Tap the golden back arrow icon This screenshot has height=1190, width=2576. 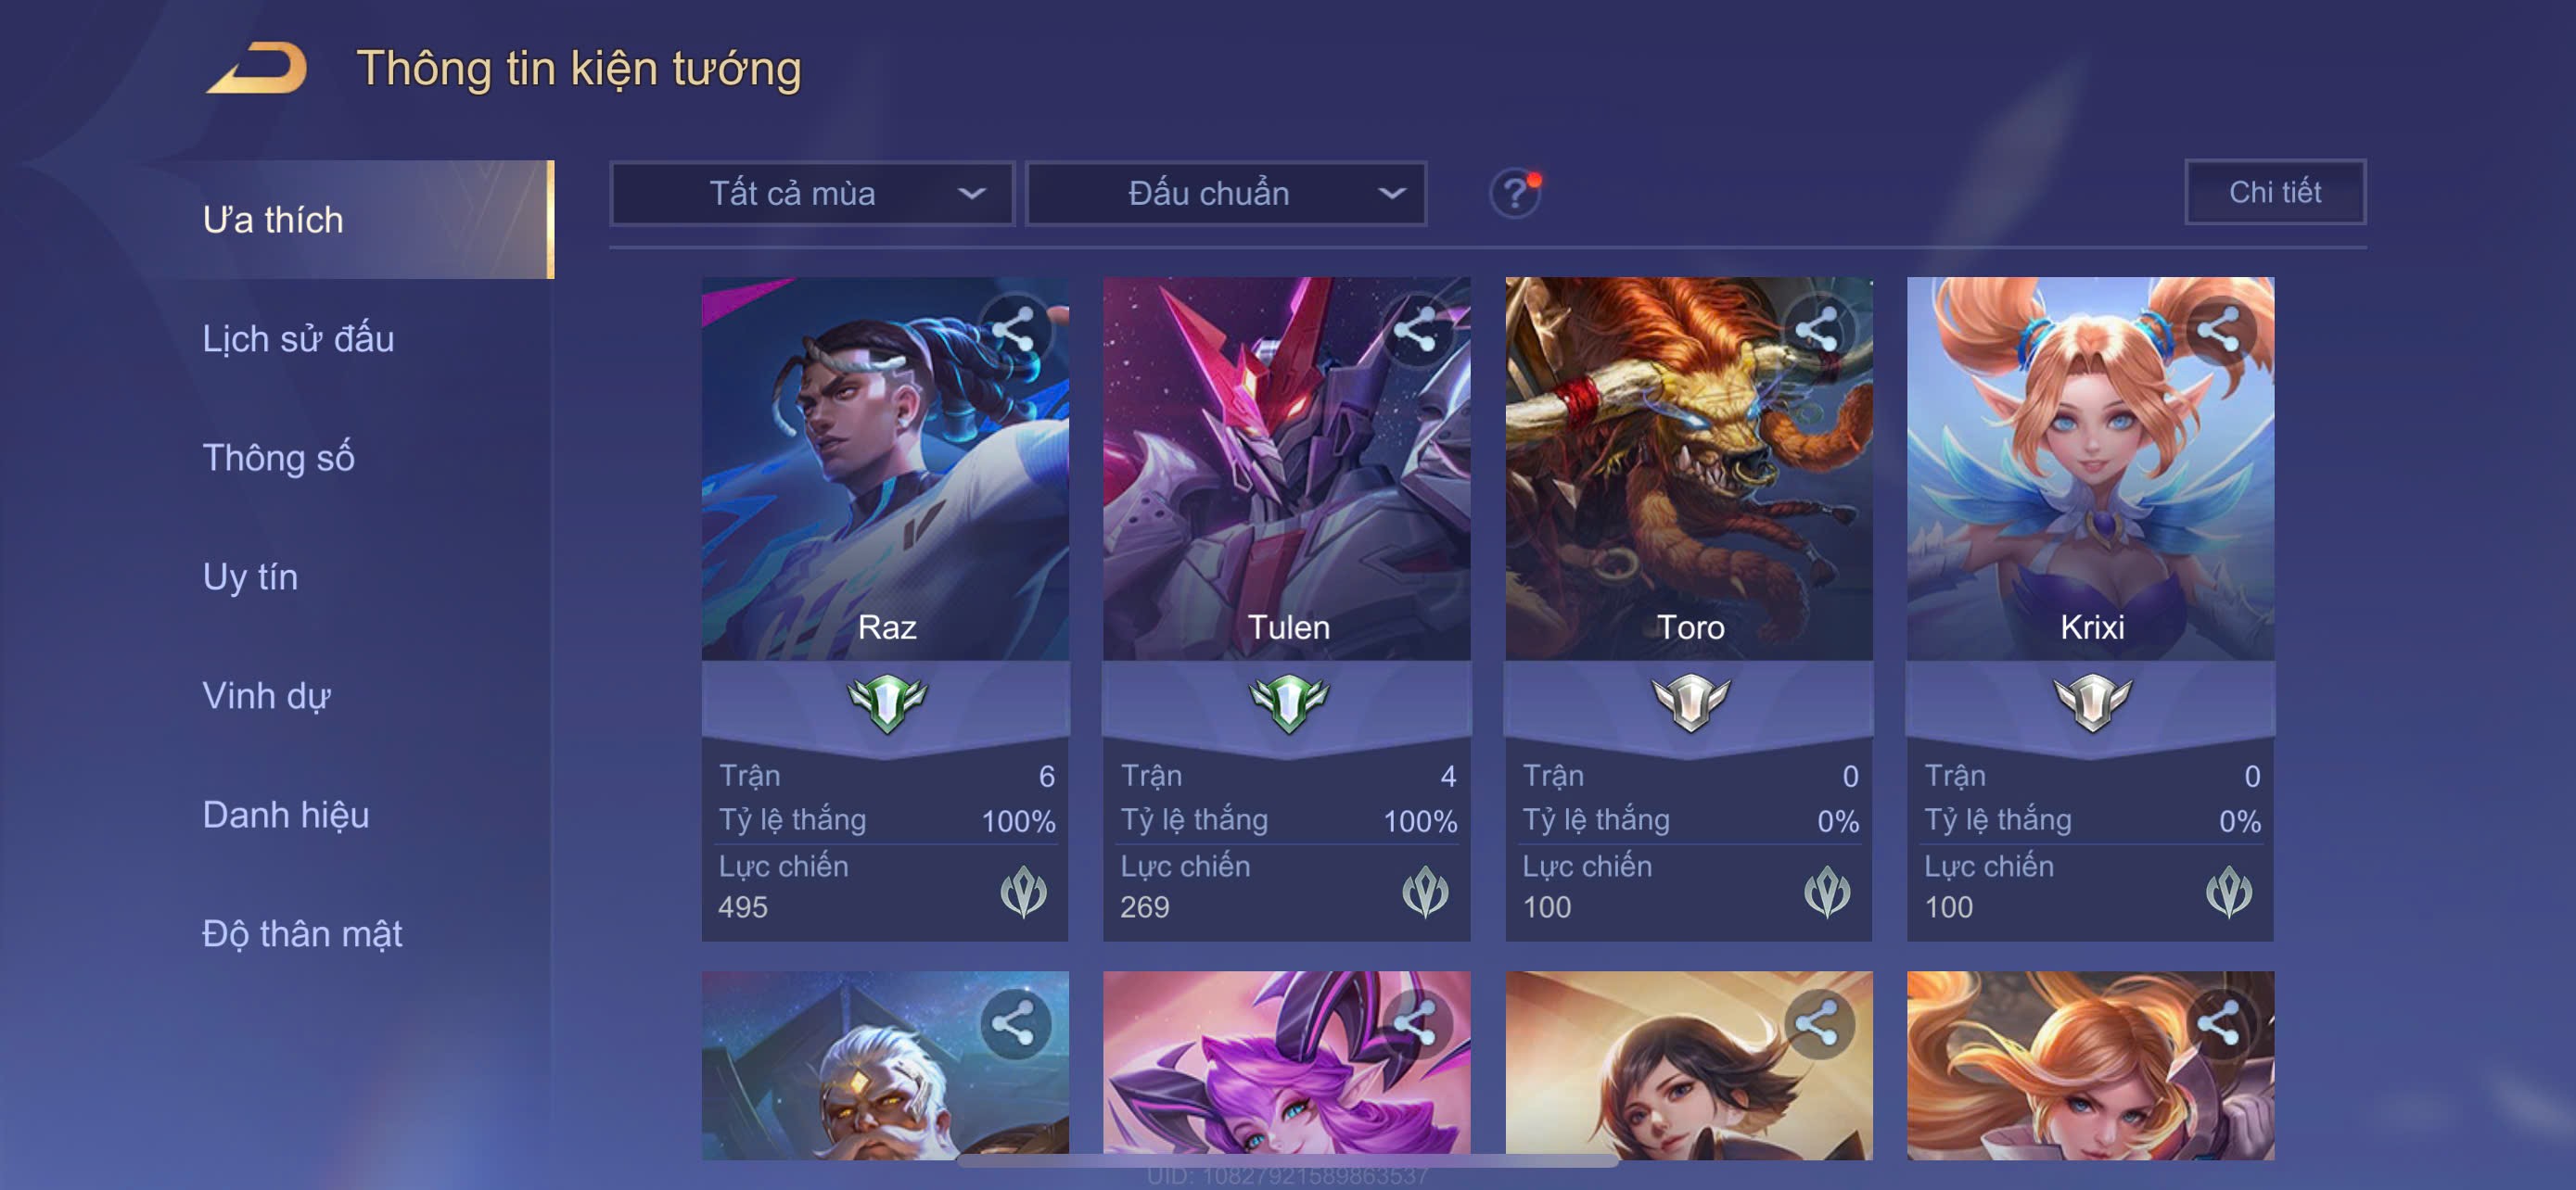pos(256,68)
